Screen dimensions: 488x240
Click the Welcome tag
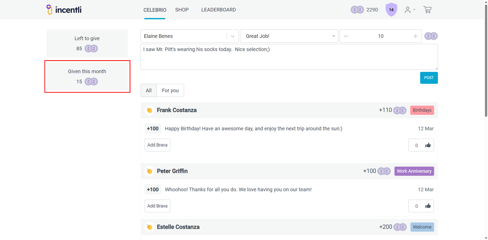tap(422, 227)
